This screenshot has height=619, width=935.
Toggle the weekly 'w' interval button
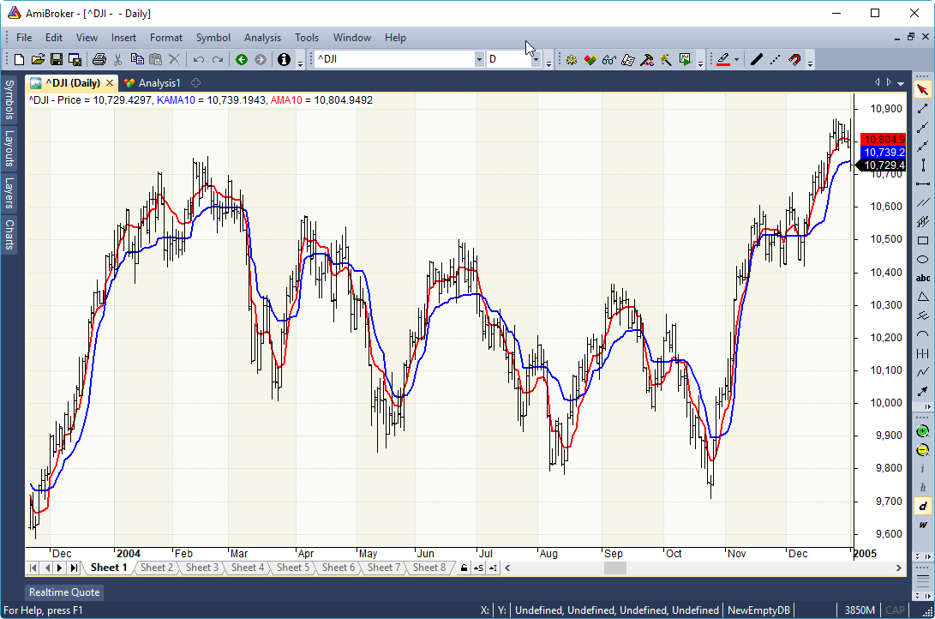923,525
